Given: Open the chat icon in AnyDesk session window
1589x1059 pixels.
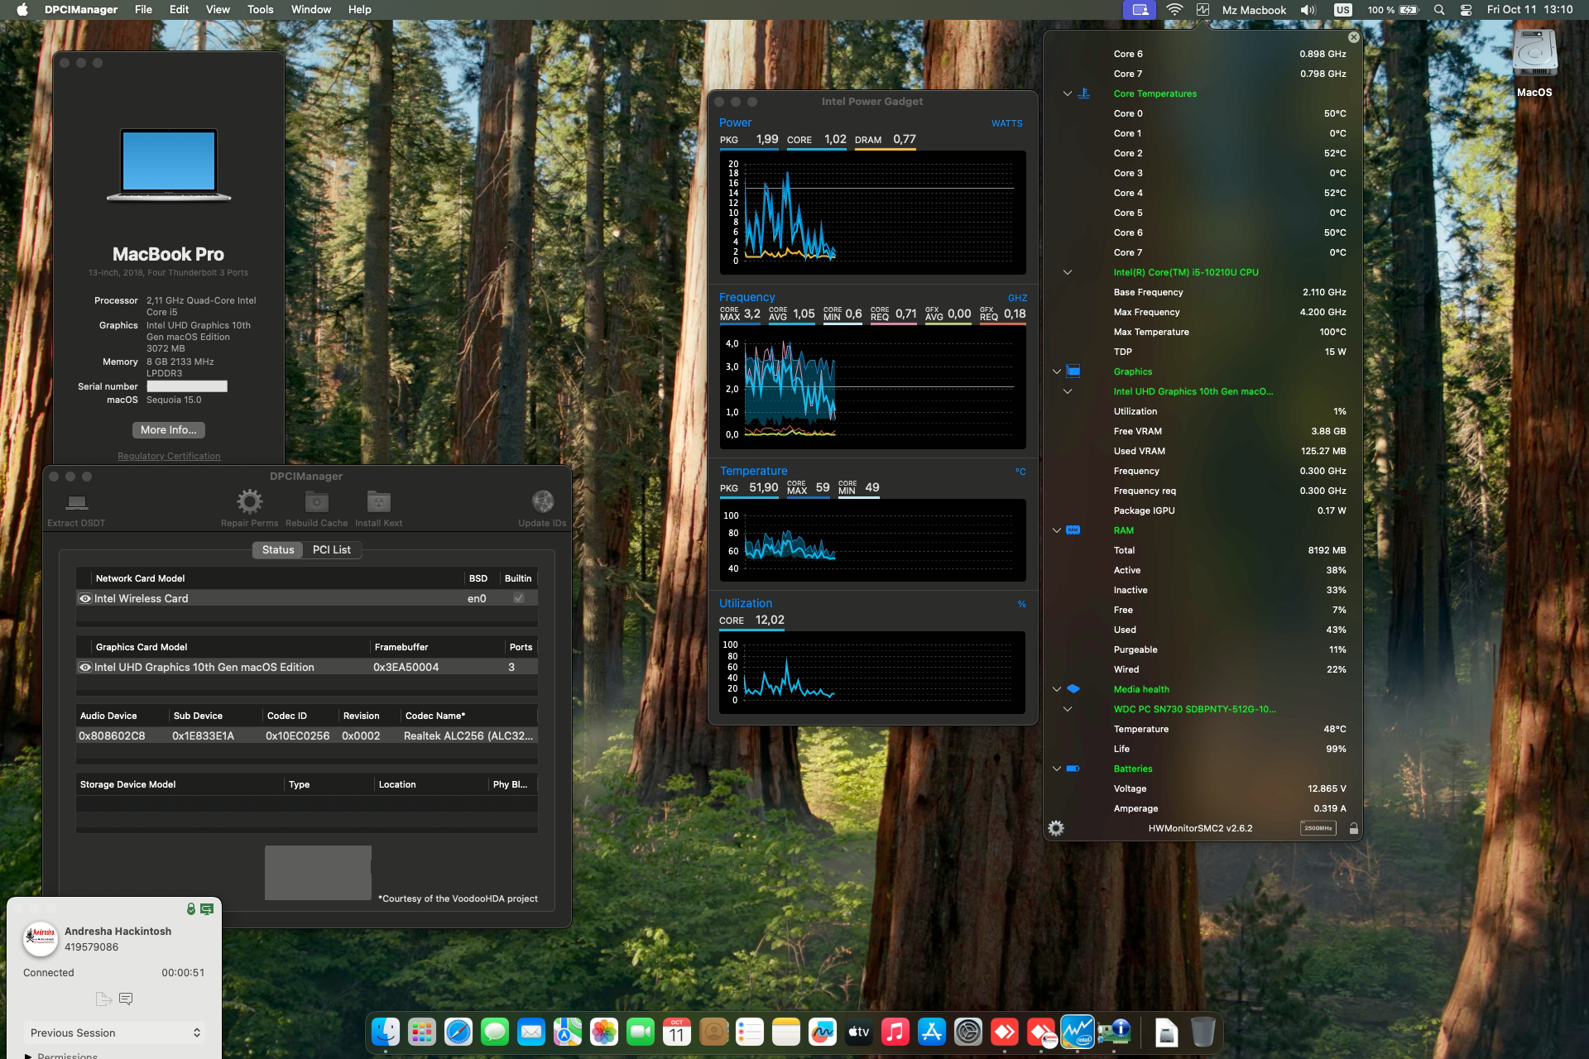Looking at the screenshot, I should point(126,999).
